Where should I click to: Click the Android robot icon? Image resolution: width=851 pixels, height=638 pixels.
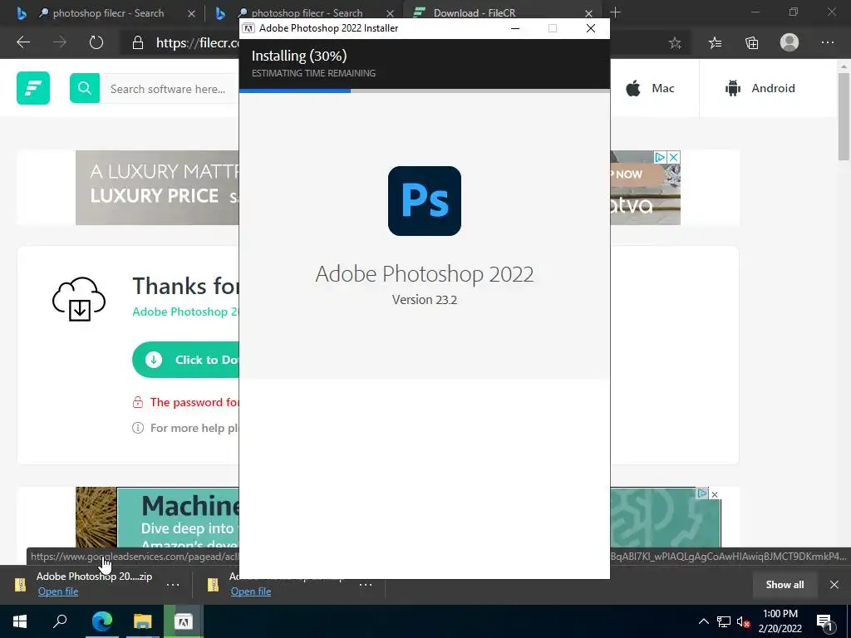coord(733,88)
